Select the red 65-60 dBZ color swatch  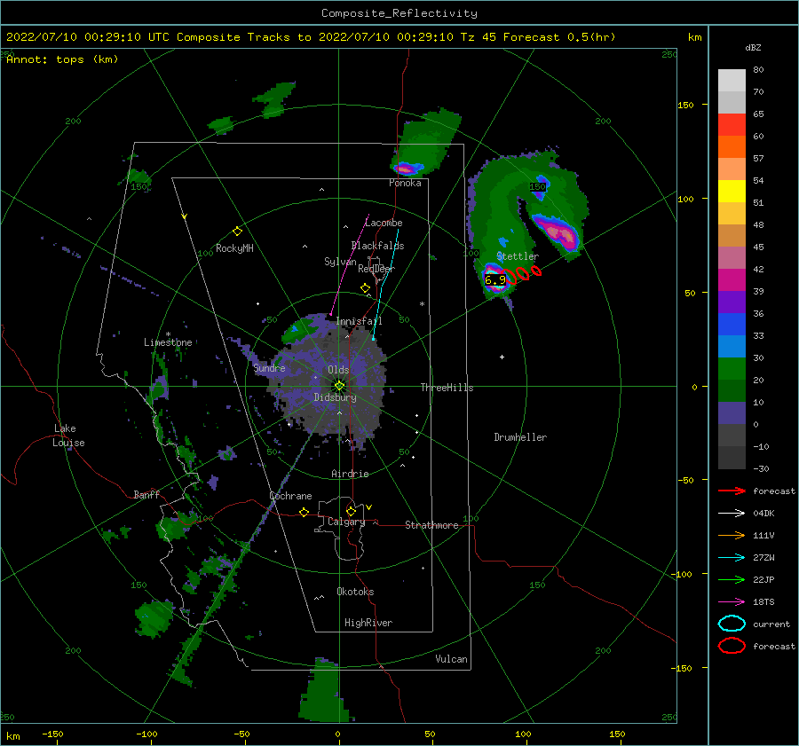[732, 125]
